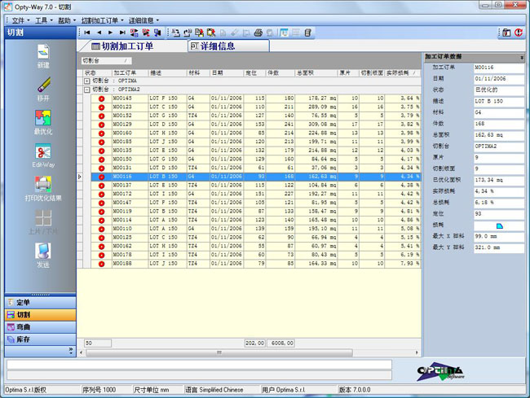Click the 发送 monitor icon in sidebar
This screenshot has width=530, height=398.
click(43, 251)
